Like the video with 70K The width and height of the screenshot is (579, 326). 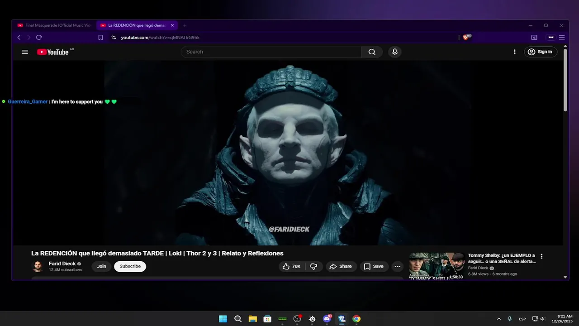pyautogui.click(x=292, y=266)
